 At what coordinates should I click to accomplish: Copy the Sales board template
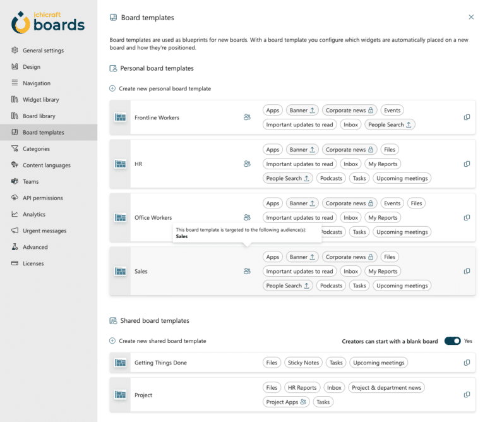[x=467, y=271]
